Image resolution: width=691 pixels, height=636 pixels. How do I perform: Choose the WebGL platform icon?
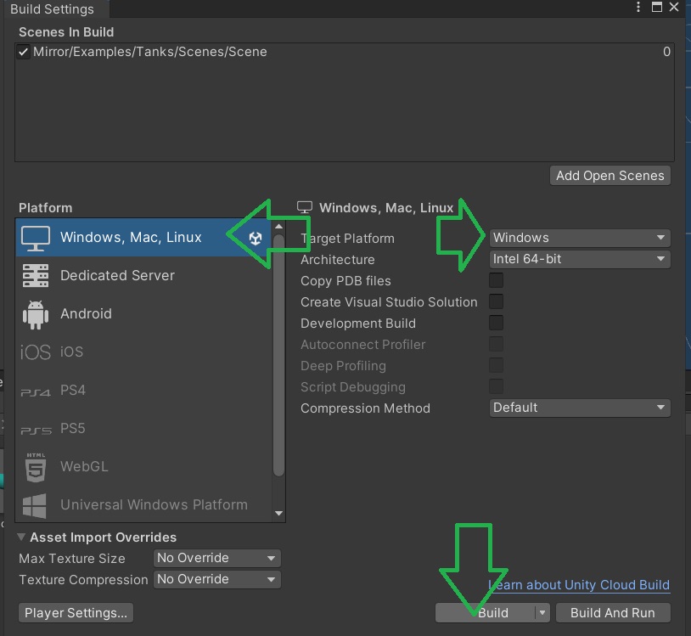pos(35,466)
